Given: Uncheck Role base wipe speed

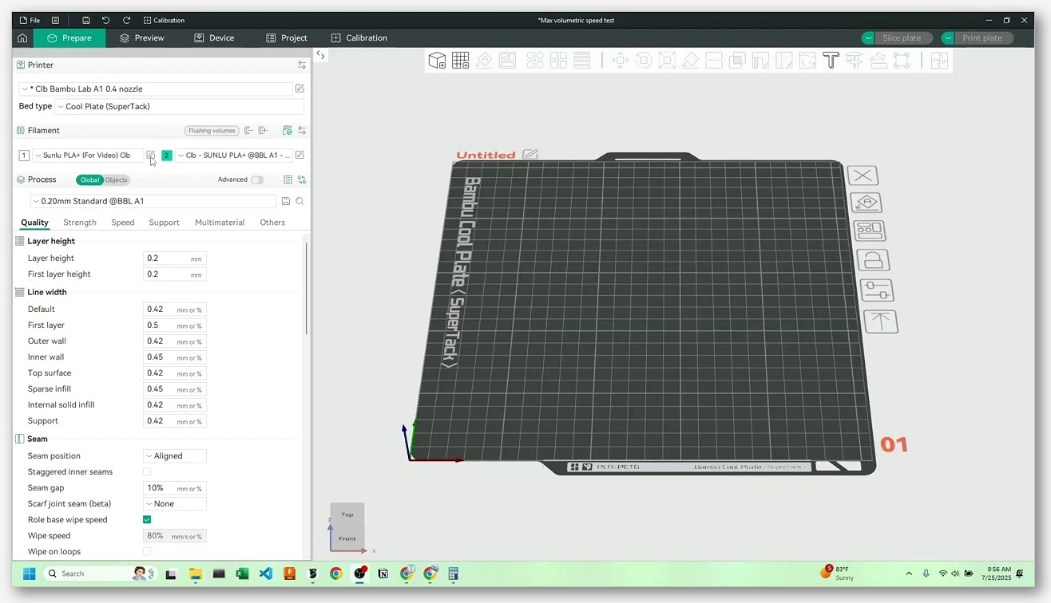Looking at the screenshot, I should [147, 520].
